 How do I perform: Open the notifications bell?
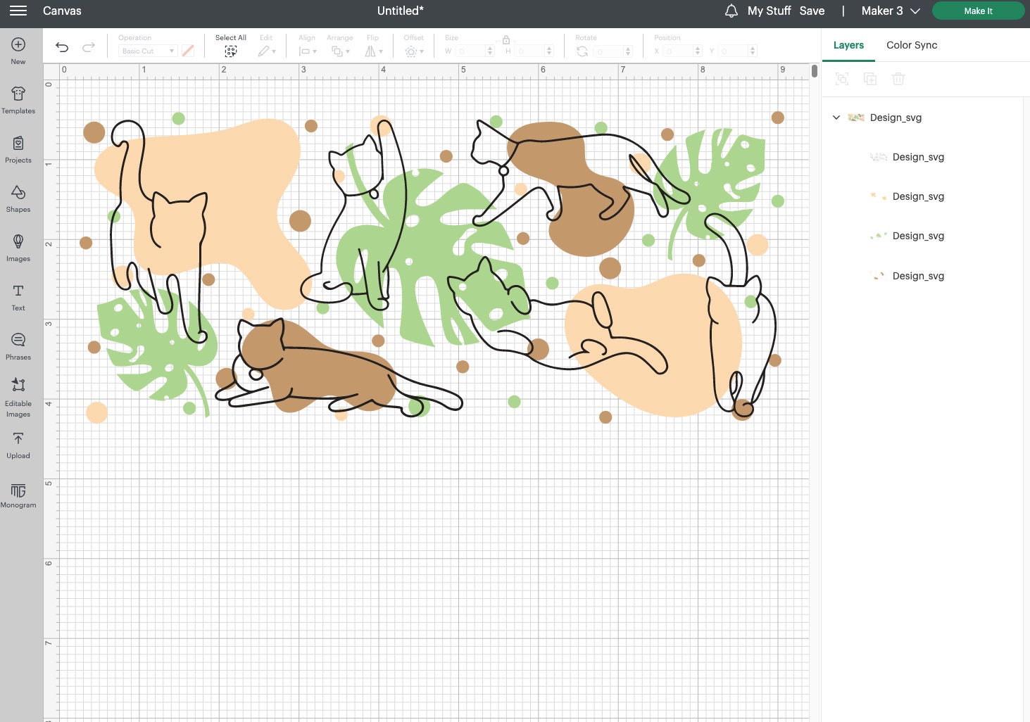(731, 11)
